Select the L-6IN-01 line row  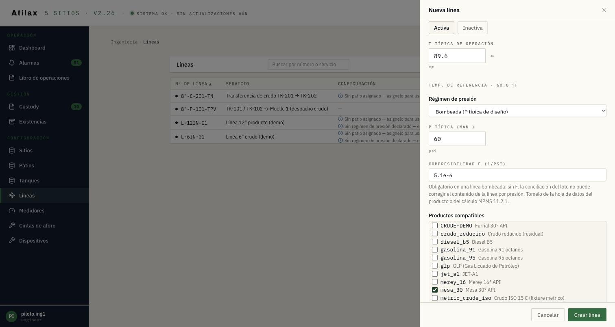(295, 137)
